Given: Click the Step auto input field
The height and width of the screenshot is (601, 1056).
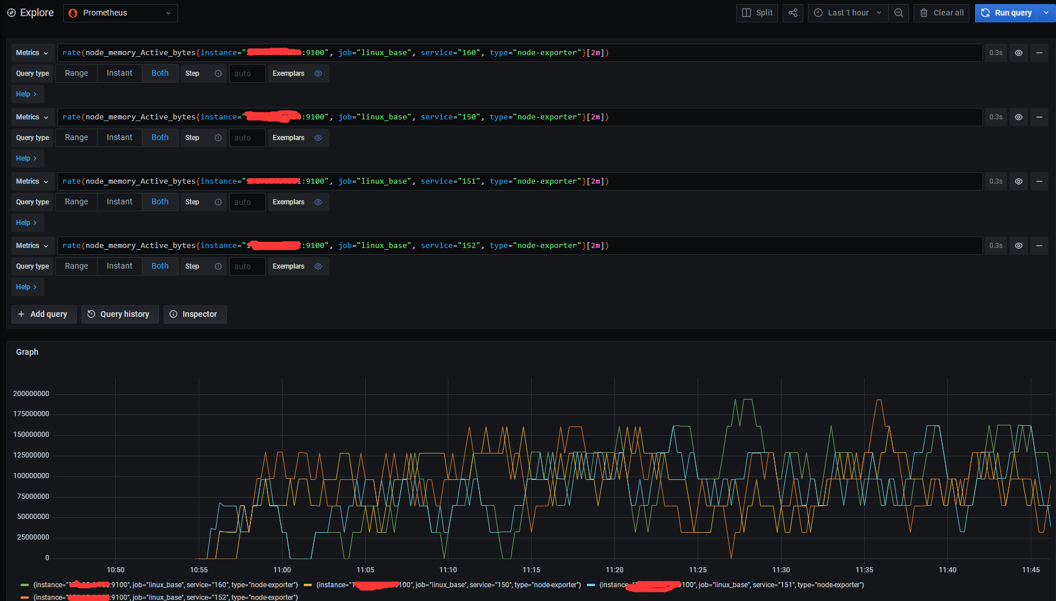Looking at the screenshot, I should coord(247,73).
